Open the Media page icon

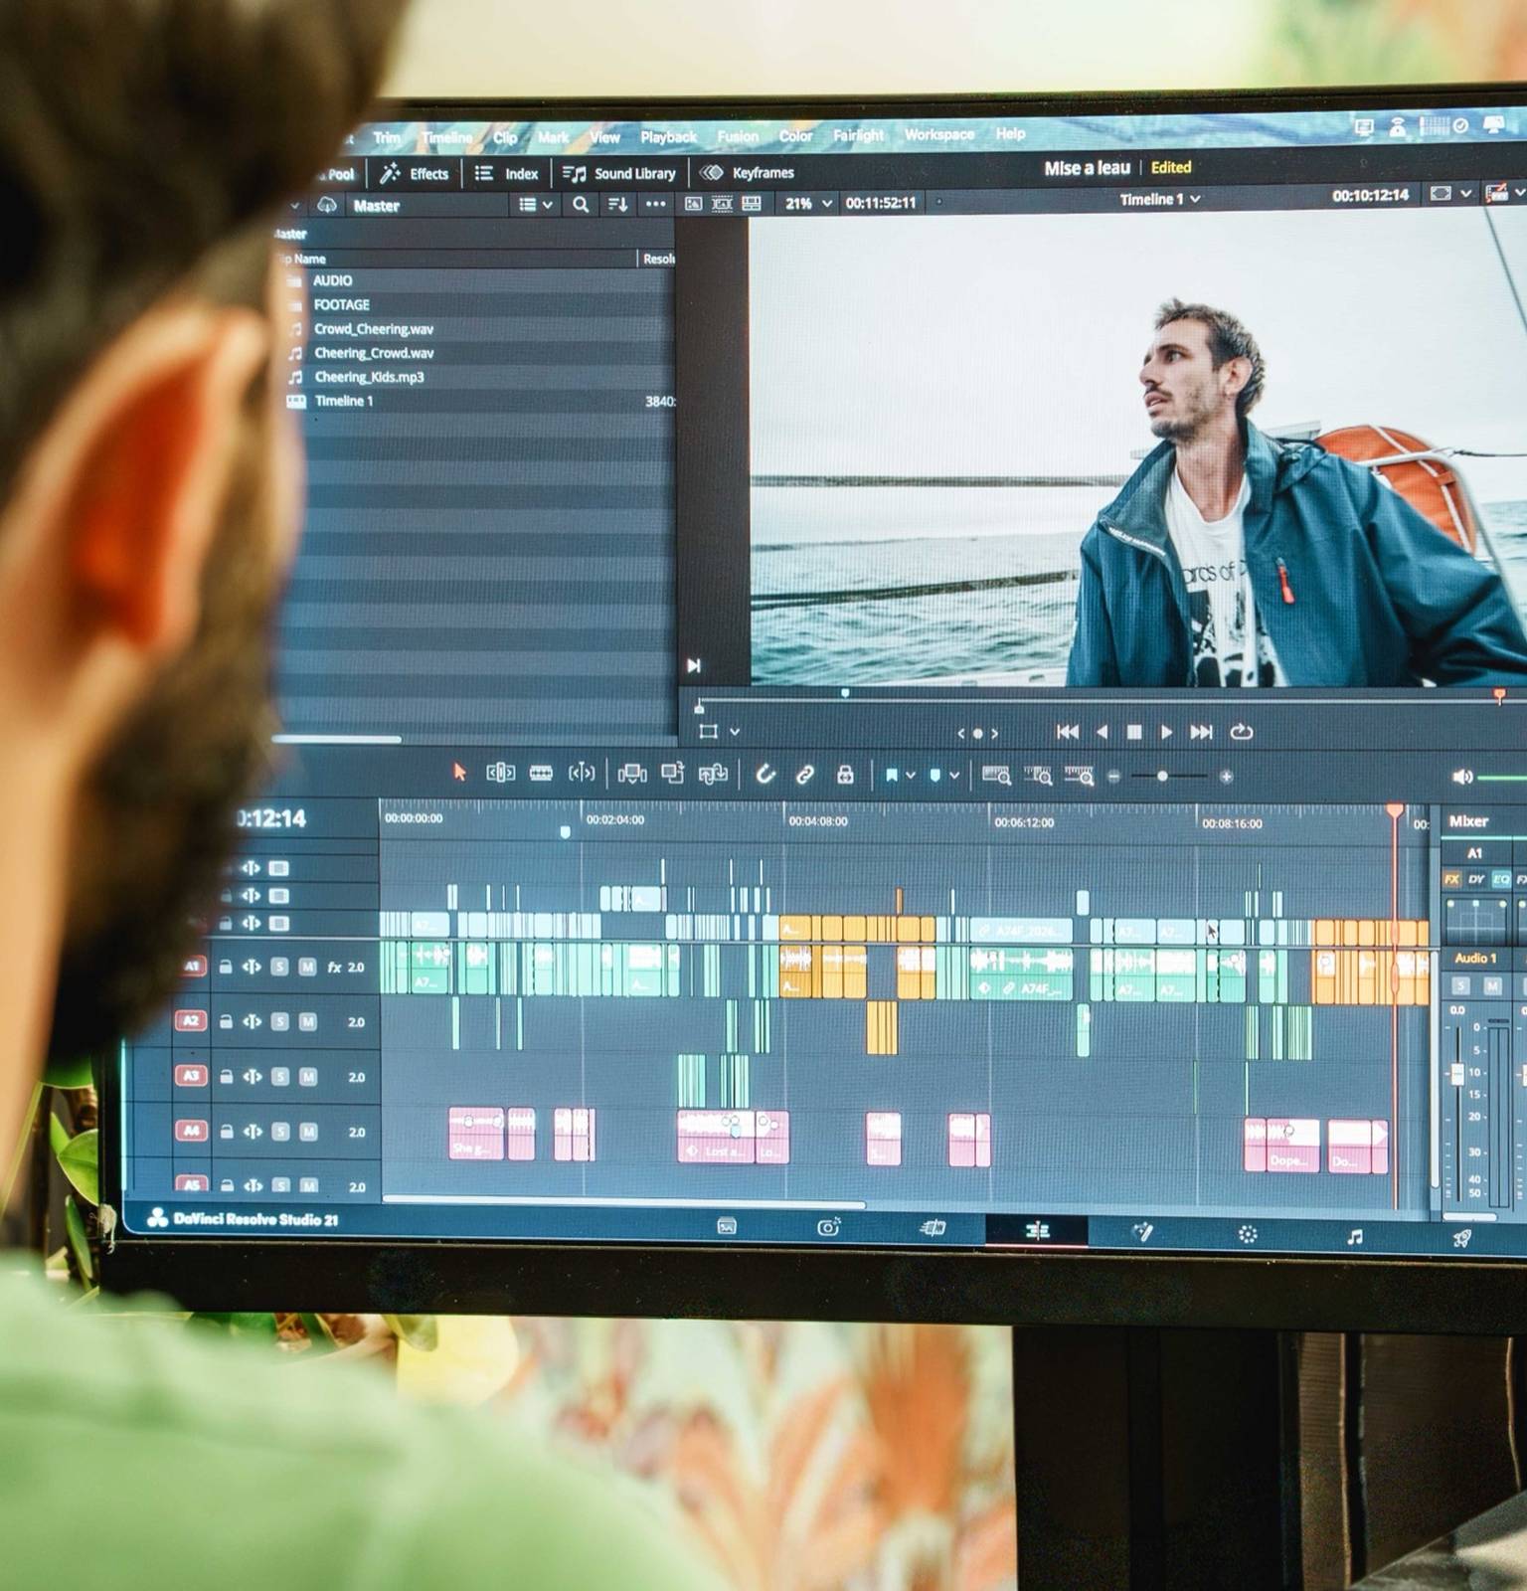[x=727, y=1226]
